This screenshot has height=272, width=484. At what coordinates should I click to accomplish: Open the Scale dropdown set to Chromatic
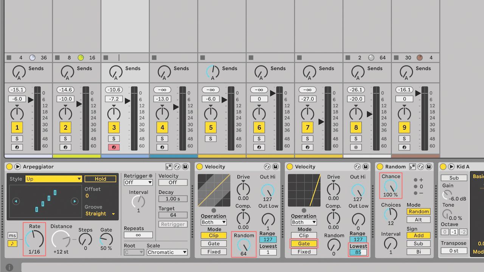click(x=166, y=252)
